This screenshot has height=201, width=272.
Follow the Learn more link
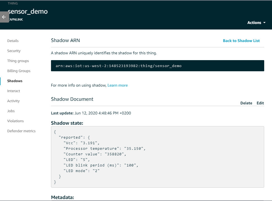click(x=118, y=85)
